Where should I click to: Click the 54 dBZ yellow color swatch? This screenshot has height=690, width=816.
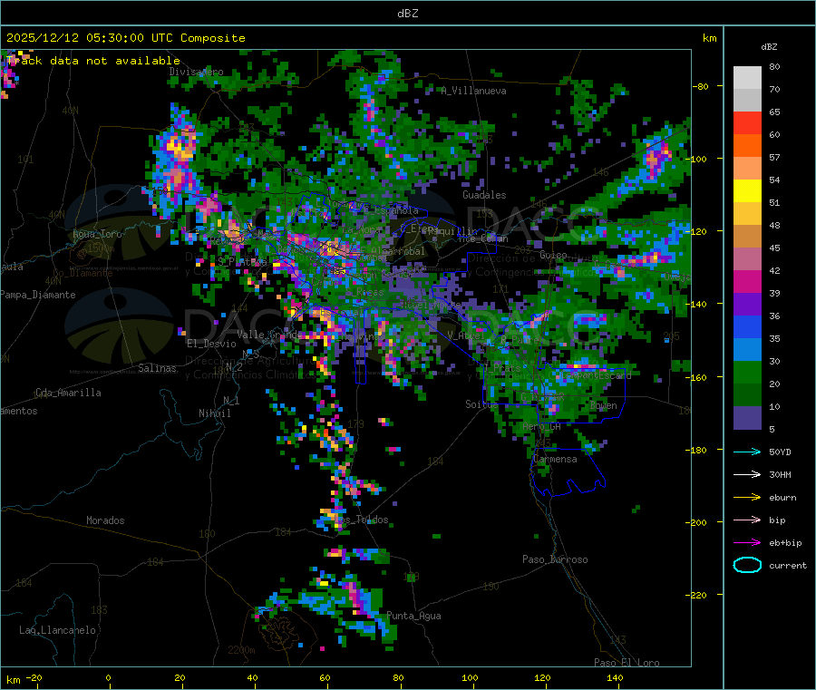pos(747,191)
